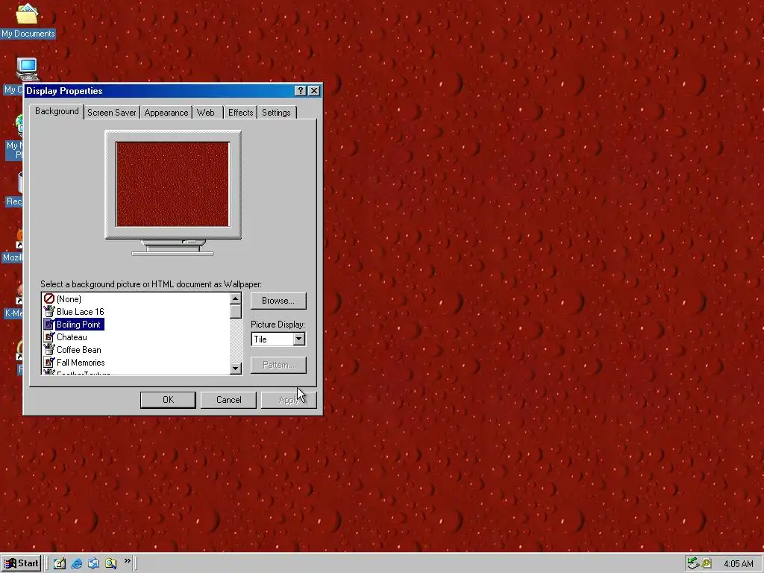Confirm with the OK button

click(x=168, y=400)
